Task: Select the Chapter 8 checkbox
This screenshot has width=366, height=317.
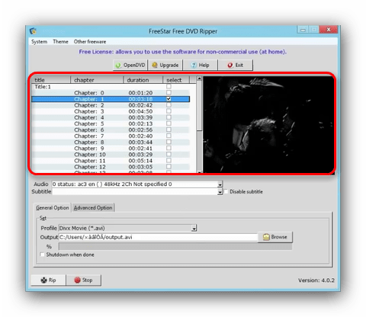Action: click(x=169, y=142)
